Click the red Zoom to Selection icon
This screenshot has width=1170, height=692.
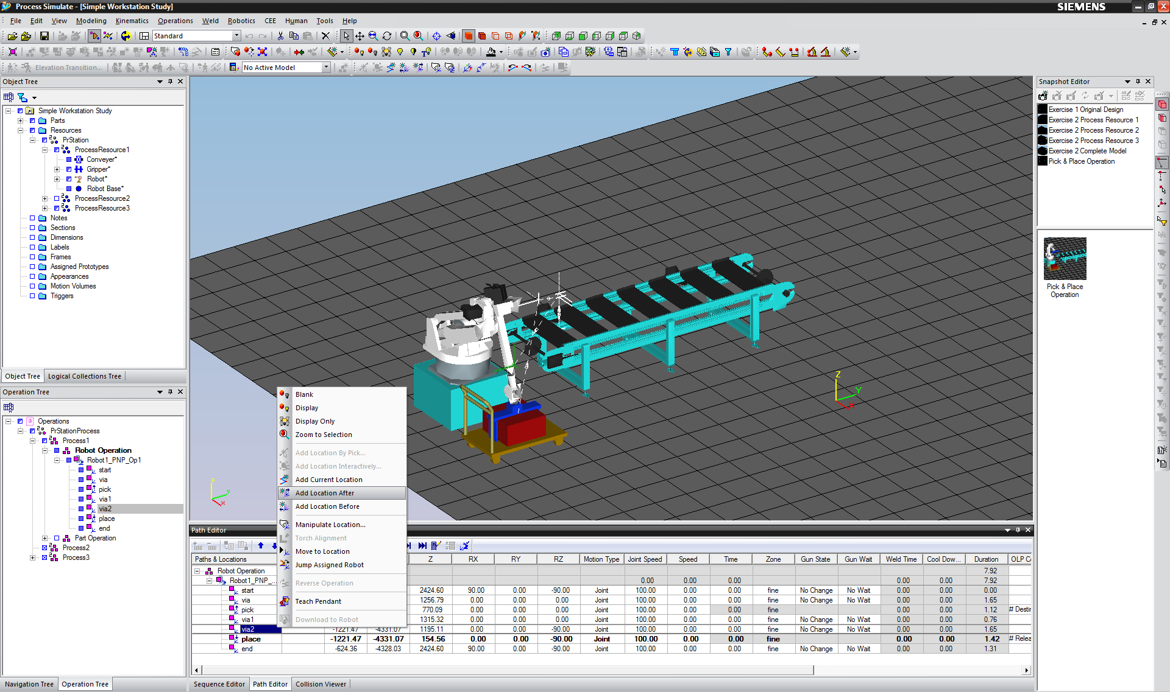point(418,36)
